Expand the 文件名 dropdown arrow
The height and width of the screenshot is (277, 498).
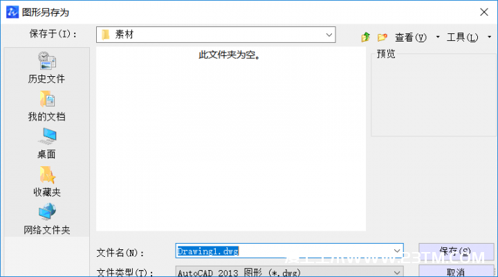(397, 251)
